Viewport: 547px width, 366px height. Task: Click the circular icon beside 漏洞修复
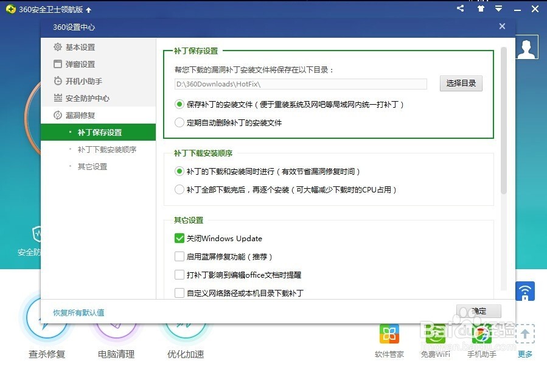58,115
